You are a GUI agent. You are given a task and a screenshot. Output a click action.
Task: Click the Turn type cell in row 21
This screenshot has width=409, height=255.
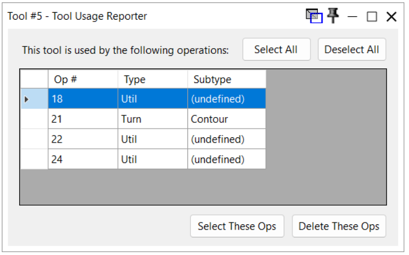point(153,119)
